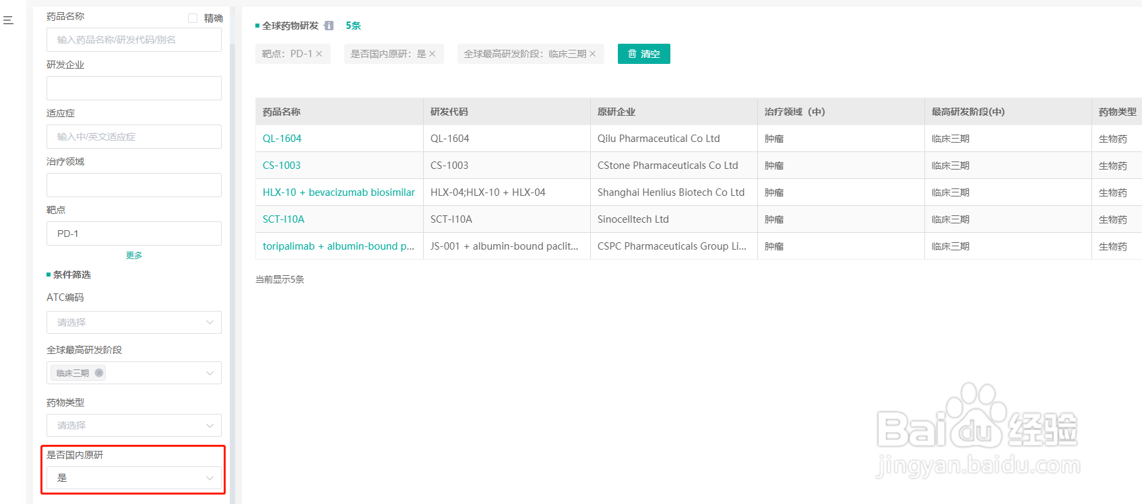Click the HLX-04;HLX-10 + HLX-04 code cell
The width and height of the screenshot is (1142, 504).
click(x=507, y=192)
